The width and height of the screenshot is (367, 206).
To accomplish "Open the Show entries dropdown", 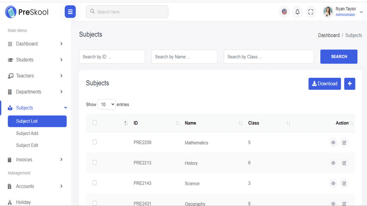I will 107,104.
